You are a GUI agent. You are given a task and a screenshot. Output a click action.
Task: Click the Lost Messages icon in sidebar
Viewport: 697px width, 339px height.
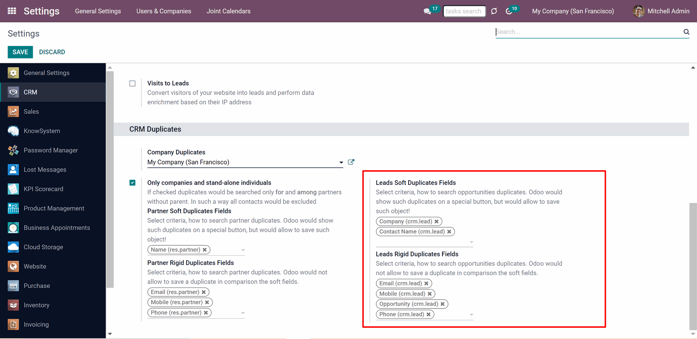13,169
